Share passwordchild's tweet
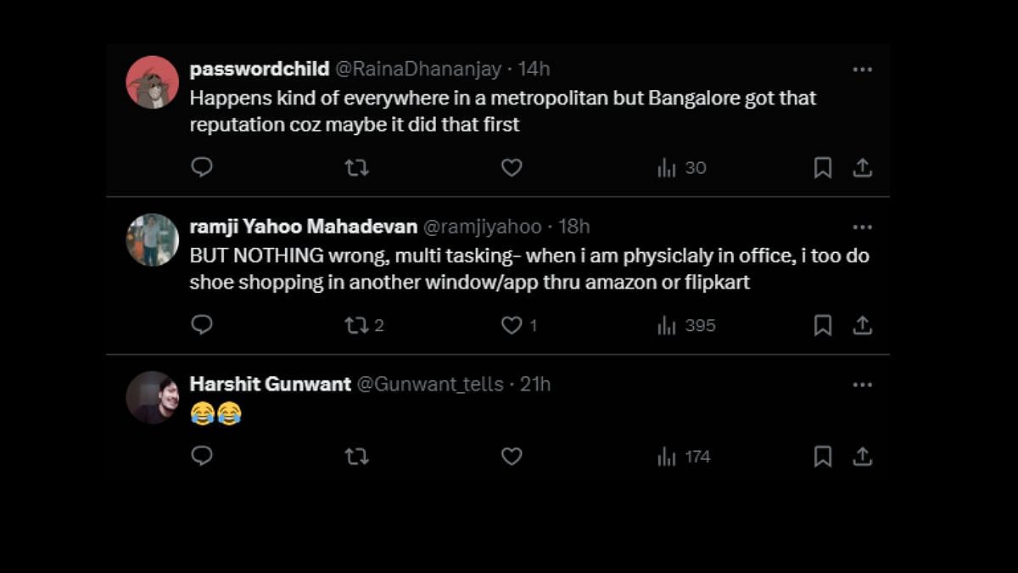Screen dimensions: 1018x573 coord(862,168)
